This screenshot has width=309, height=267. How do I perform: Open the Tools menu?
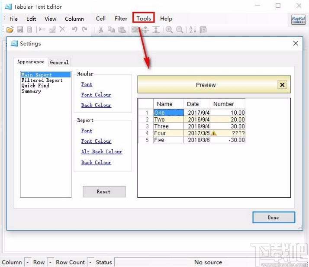tap(144, 19)
